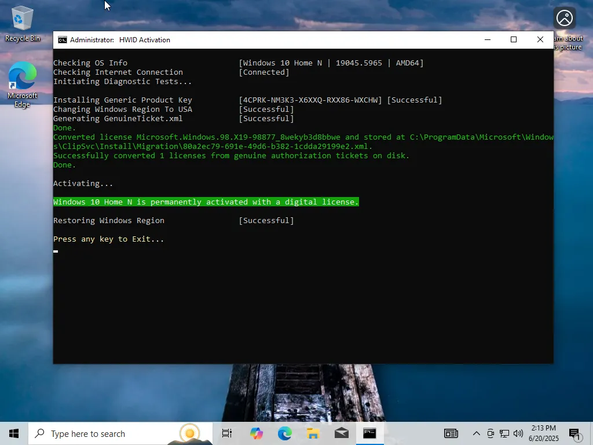This screenshot has height=445, width=593.
Task: Click the '[Connected]' status text
Action: [x=264, y=72]
